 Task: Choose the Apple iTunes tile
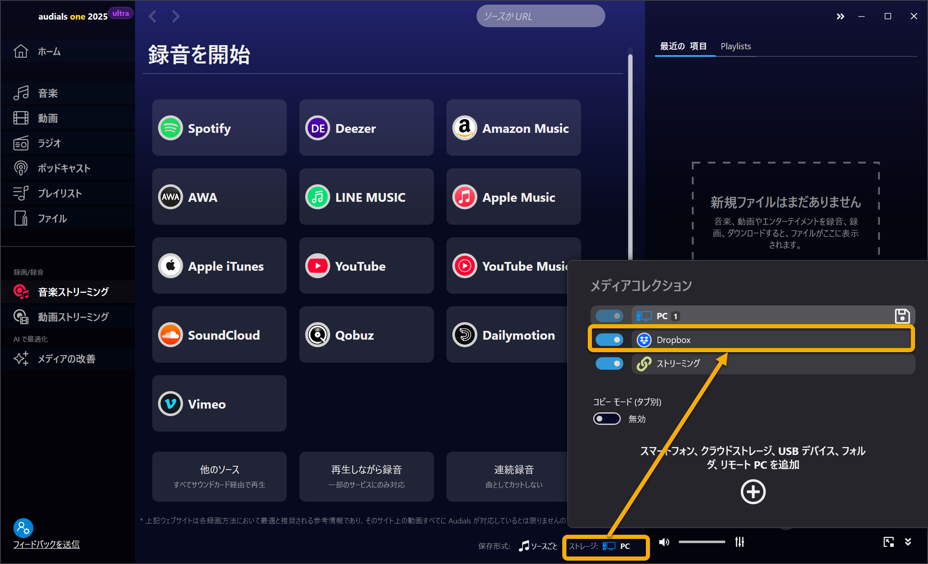219,266
